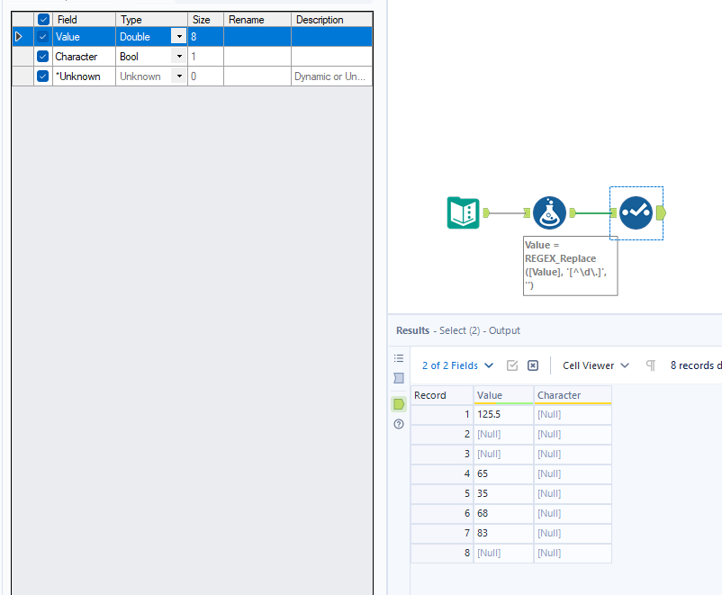This screenshot has width=722, height=595.
Task: Uncheck the Character field checkbox
Action: tap(41, 56)
